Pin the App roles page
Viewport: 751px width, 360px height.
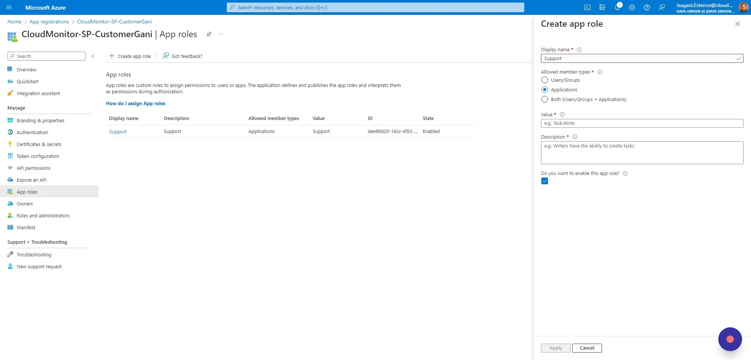click(209, 34)
